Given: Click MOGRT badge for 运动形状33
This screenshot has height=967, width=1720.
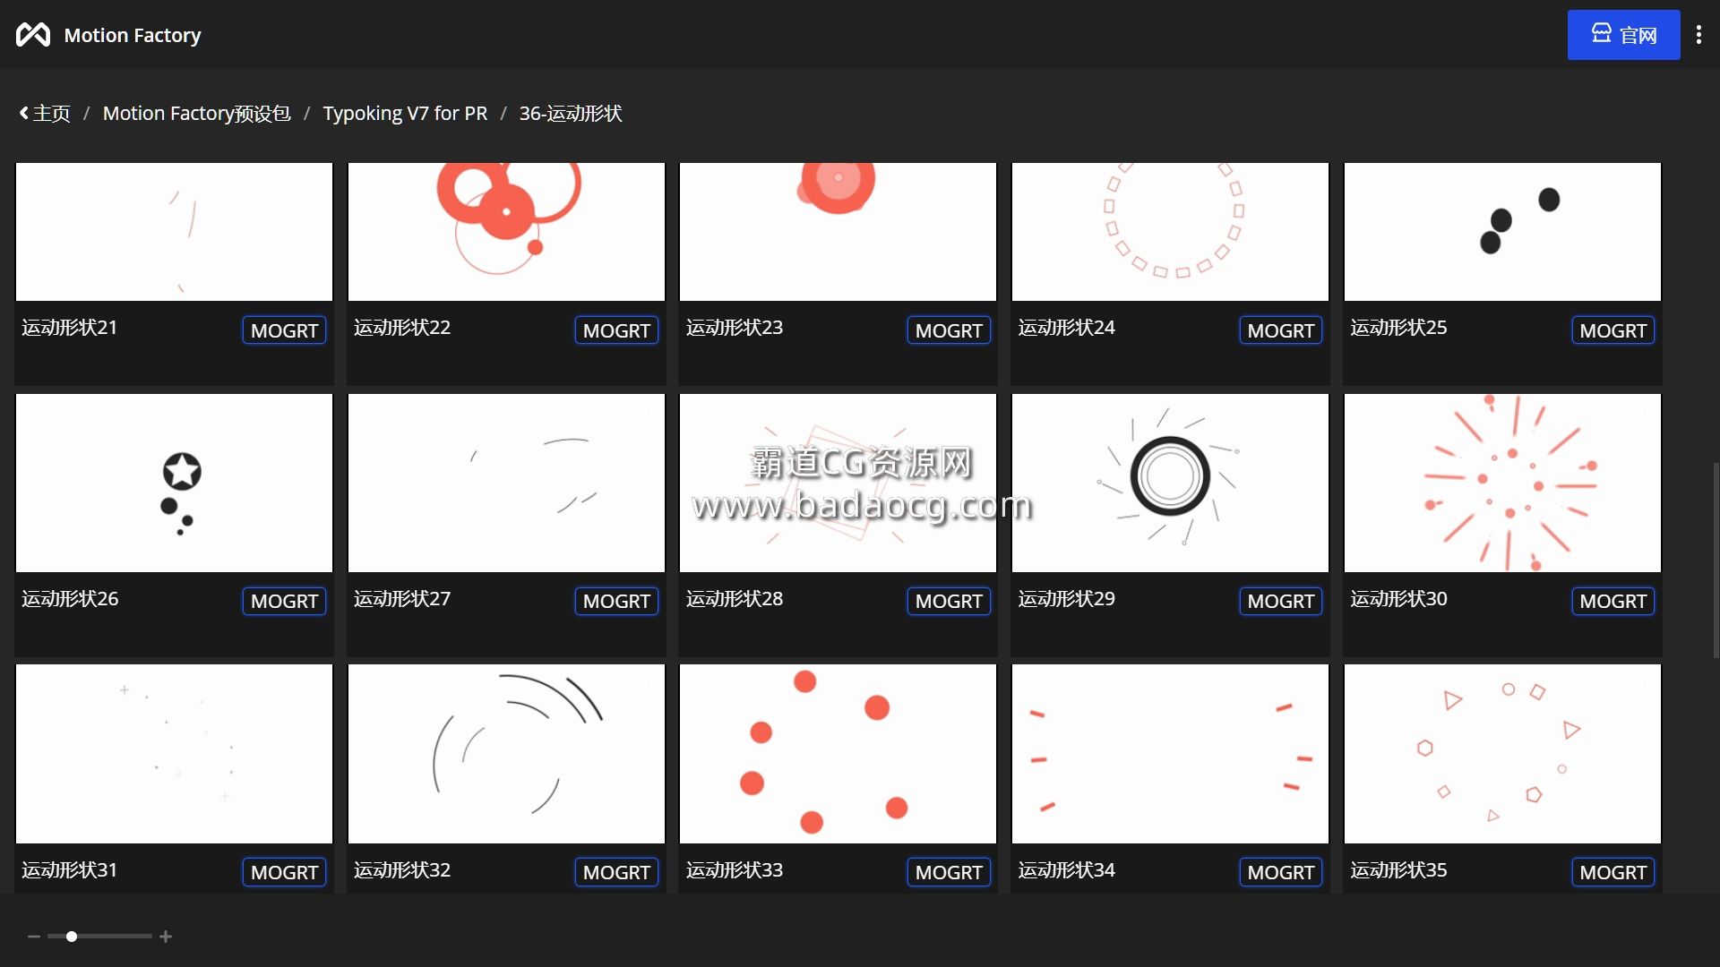Looking at the screenshot, I should pyautogui.click(x=949, y=872).
